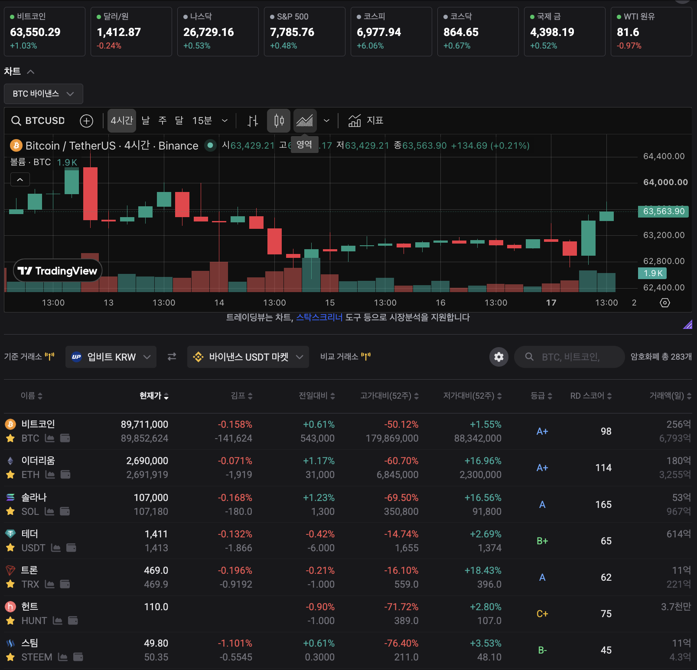Open the 비트코인 ticker card

click(x=45, y=32)
